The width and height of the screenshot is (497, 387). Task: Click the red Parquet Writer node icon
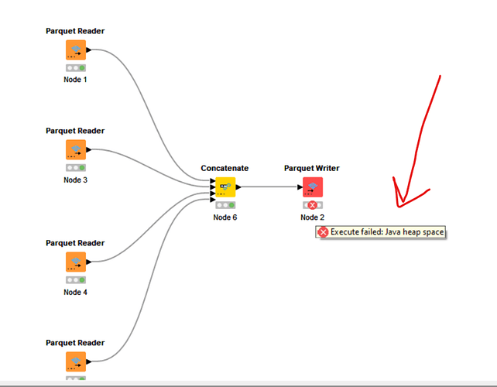coord(312,187)
